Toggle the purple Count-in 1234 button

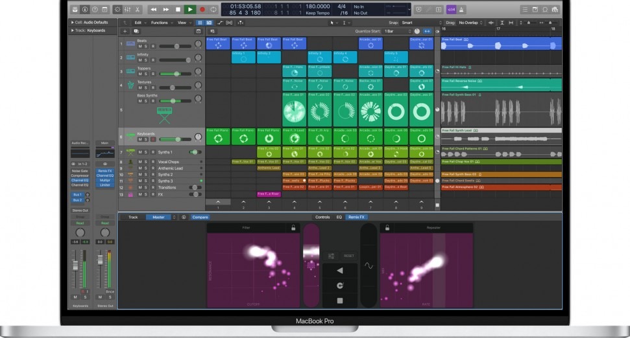point(451,9)
